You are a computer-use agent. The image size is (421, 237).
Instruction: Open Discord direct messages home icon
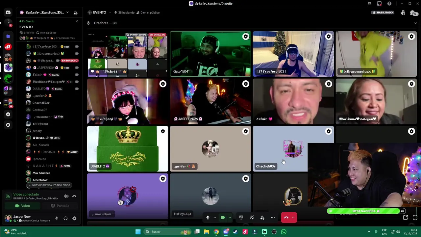(x=8, y=13)
